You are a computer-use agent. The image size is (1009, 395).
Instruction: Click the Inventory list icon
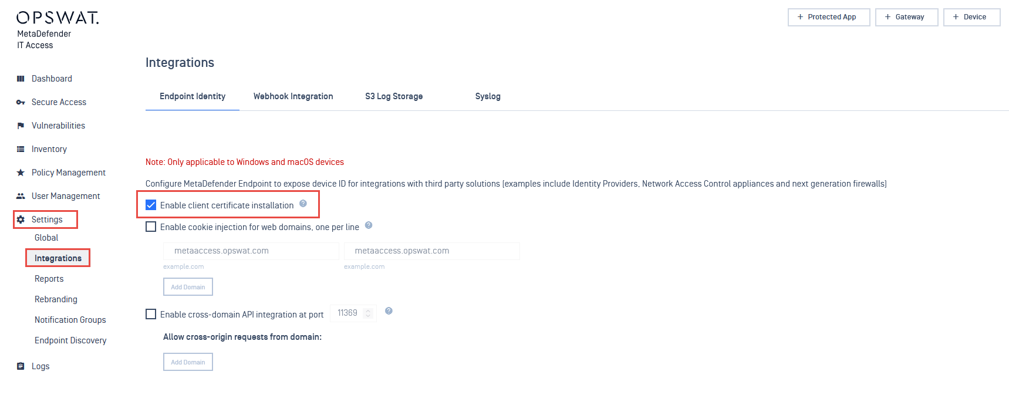click(x=21, y=149)
